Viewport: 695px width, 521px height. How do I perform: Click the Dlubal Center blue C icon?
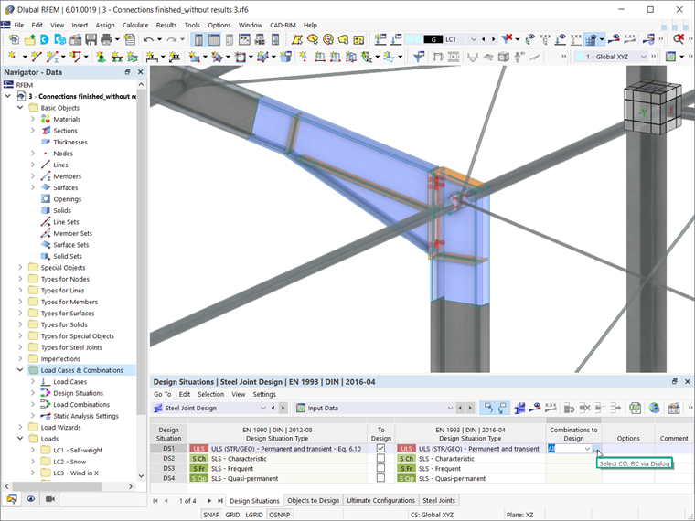44,40
